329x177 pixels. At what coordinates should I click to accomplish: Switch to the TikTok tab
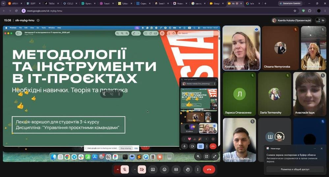click(x=52, y=3)
